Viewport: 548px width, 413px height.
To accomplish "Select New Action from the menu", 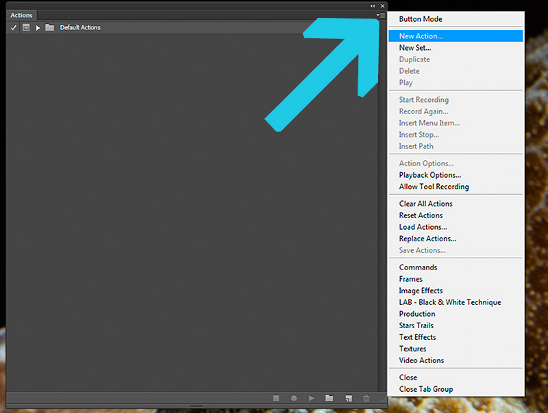I will point(421,36).
